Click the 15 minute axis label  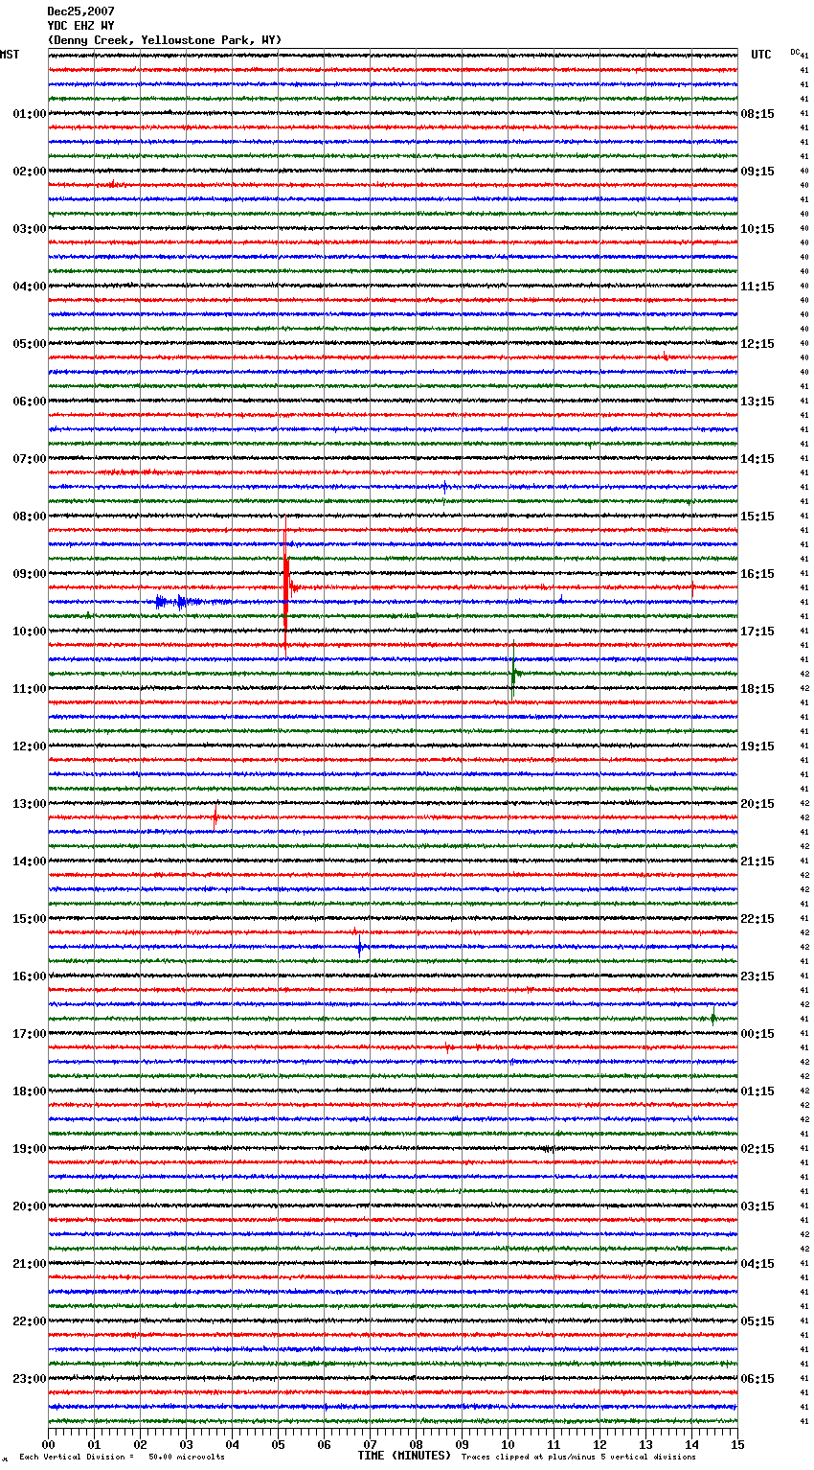pyautogui.click(x=737, y=1444)
